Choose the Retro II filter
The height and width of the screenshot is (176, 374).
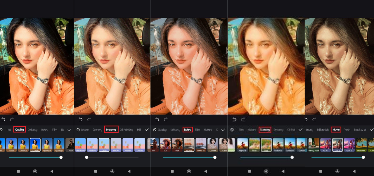tap(189, 145)
